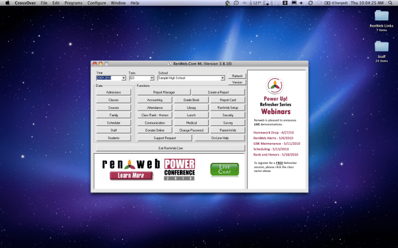The height and width of the screenshot is (248, 398).
Task: Open the Classes data screen
Action: pos(114,100)
